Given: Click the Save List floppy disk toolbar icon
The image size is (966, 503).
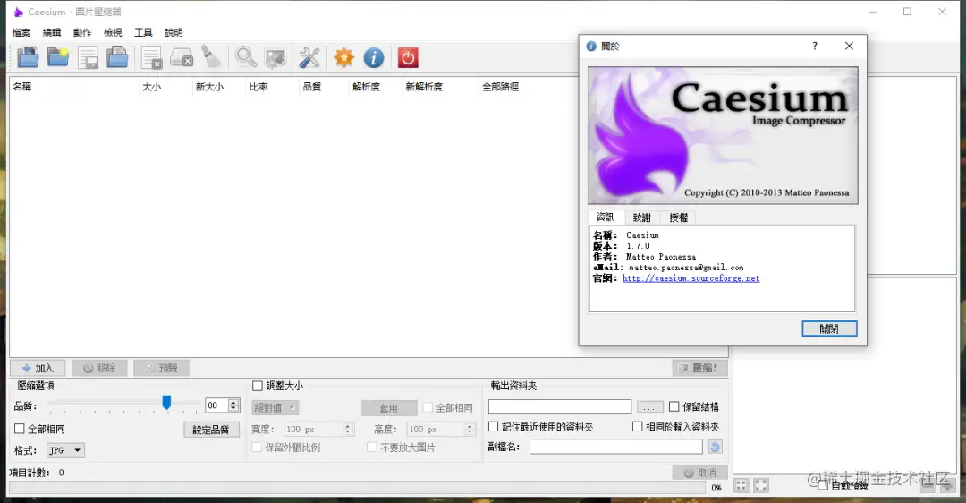Looking at the screenshot, I should (x=88, y=57).
